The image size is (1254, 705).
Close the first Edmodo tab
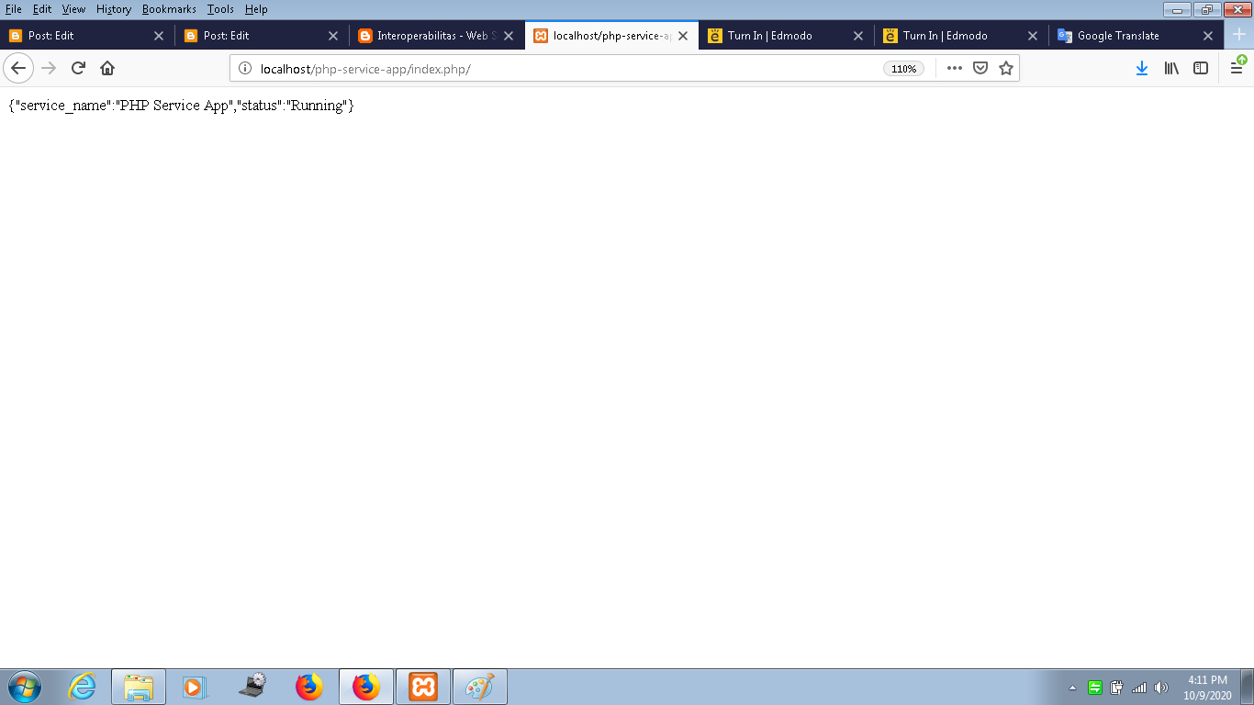tap(858, 36)
